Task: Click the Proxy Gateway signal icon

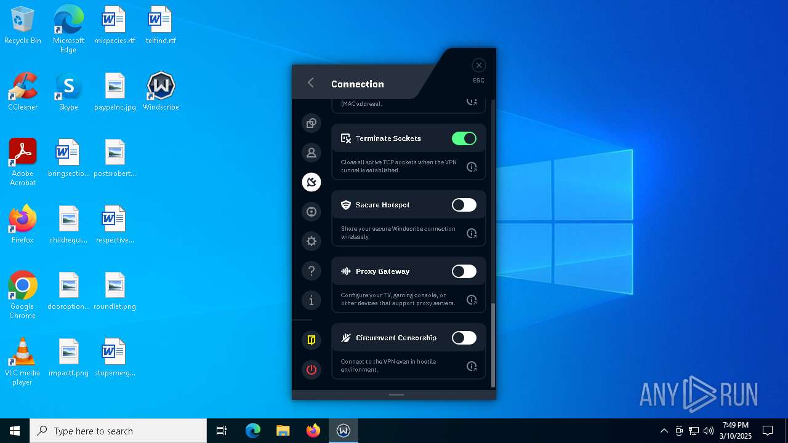Action: tap(346, 271)
